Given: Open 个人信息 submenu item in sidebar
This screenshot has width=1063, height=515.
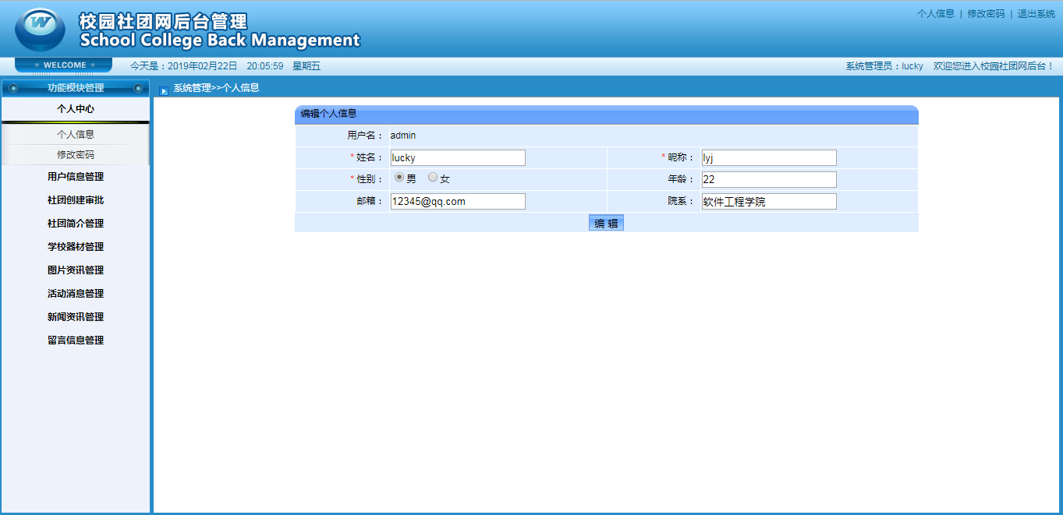Looking at the screenshot, I should tap(76, 135).
